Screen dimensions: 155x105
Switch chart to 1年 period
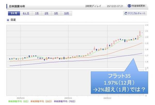[x=37, y=13]
